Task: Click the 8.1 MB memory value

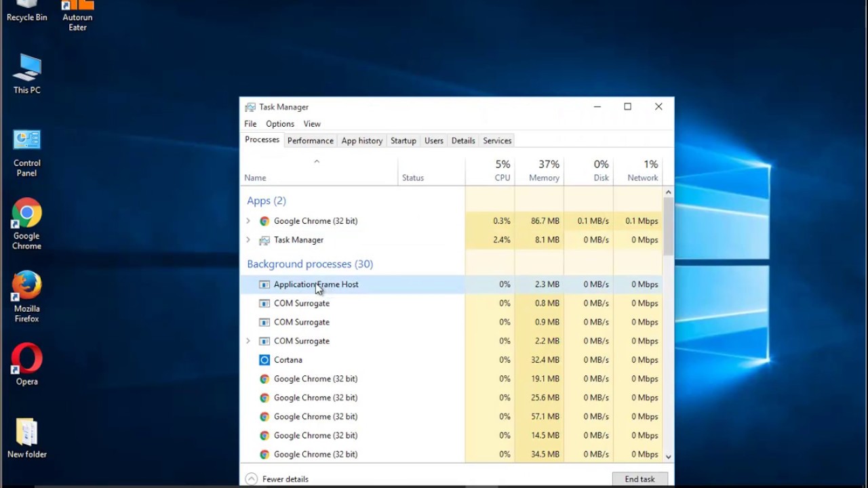Action: (548, 240)
